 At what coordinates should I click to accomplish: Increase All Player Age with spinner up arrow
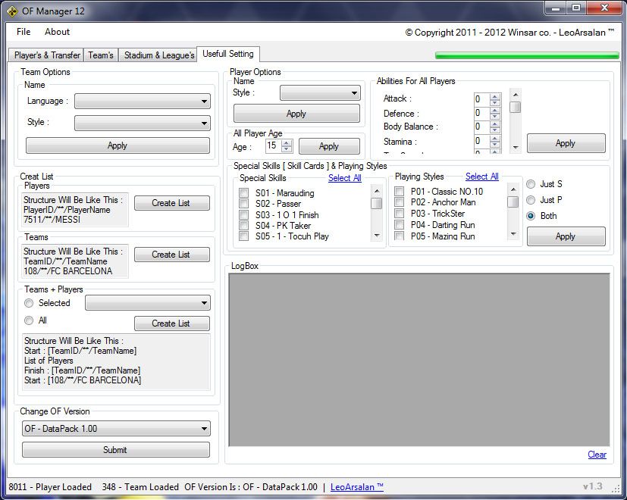point(286,142)
